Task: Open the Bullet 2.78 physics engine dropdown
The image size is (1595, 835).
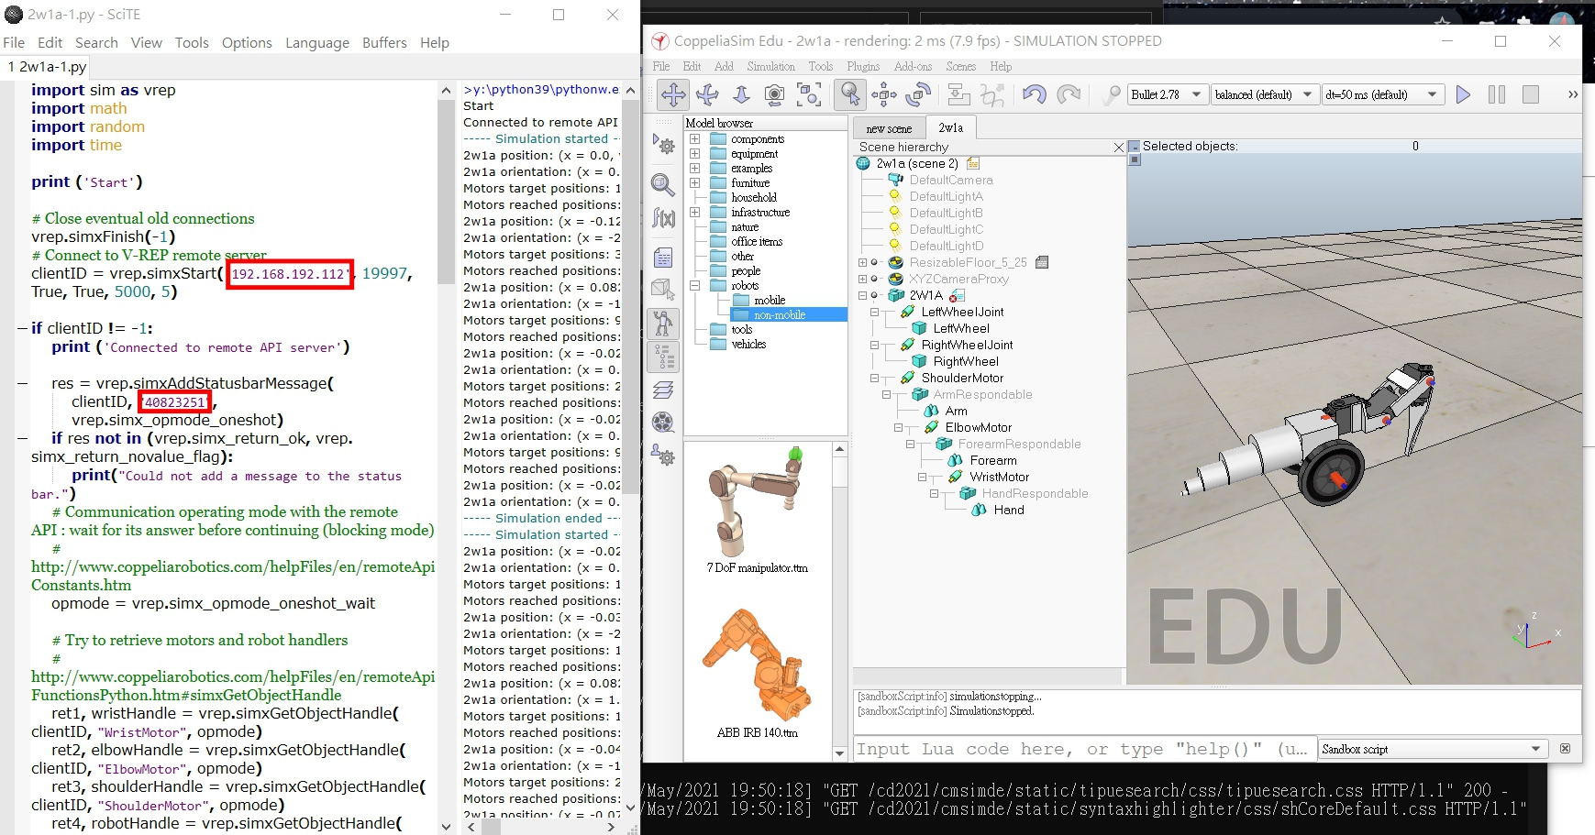Action: coord(1167,94)
